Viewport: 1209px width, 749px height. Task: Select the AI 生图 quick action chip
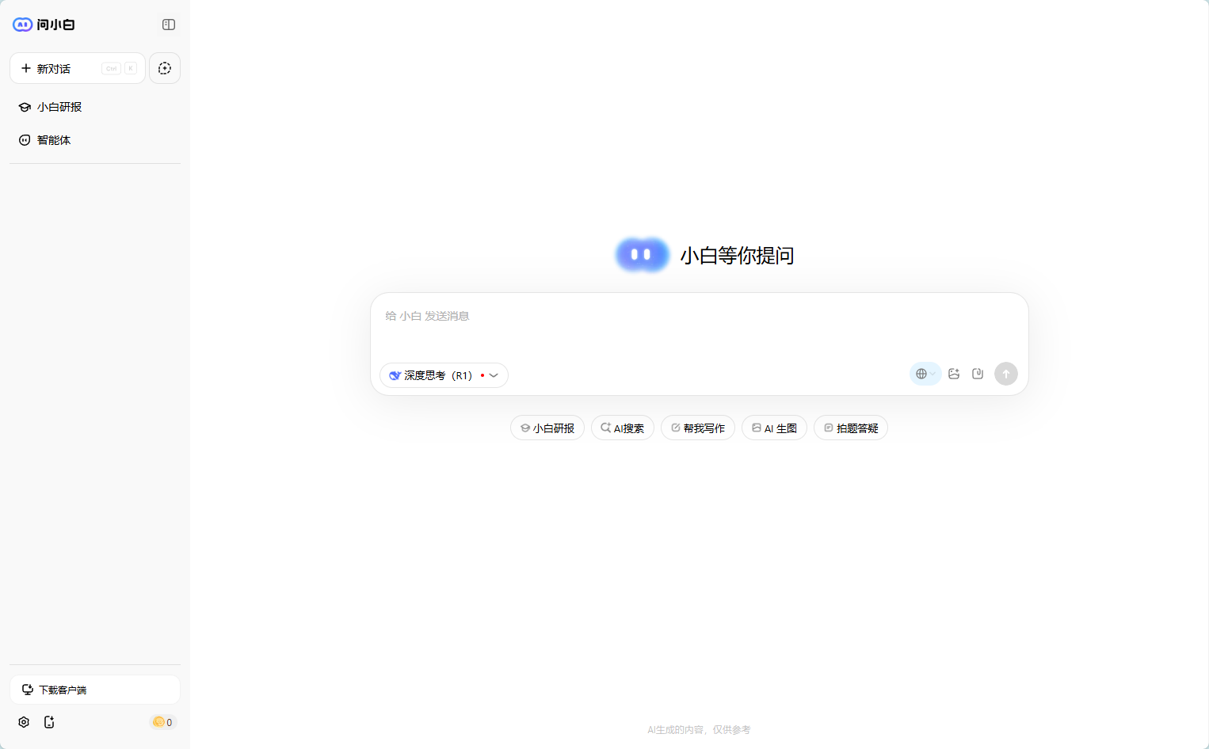774,428
